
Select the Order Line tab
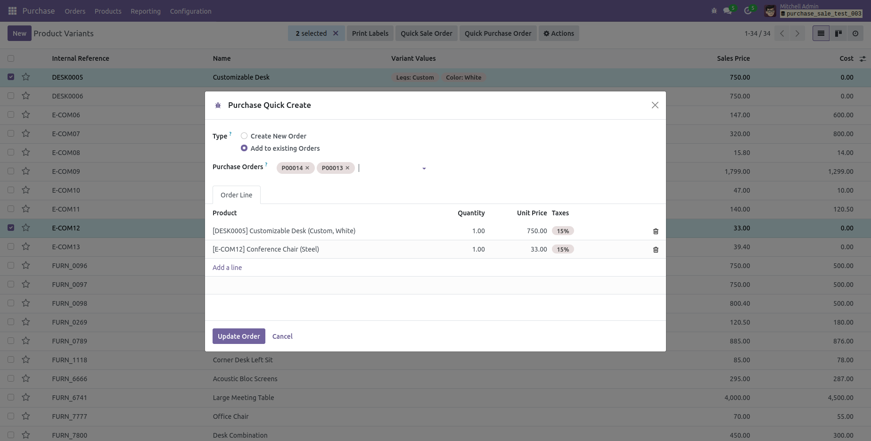coord(237,195)
